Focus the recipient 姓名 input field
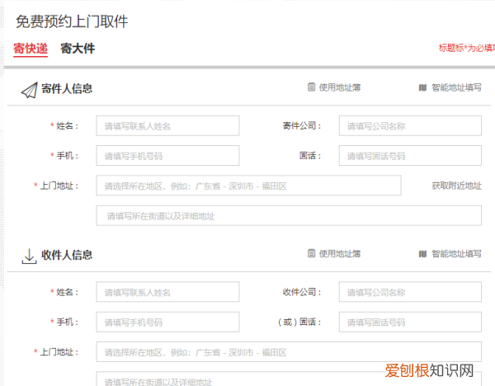 click(x=167, y=292)
